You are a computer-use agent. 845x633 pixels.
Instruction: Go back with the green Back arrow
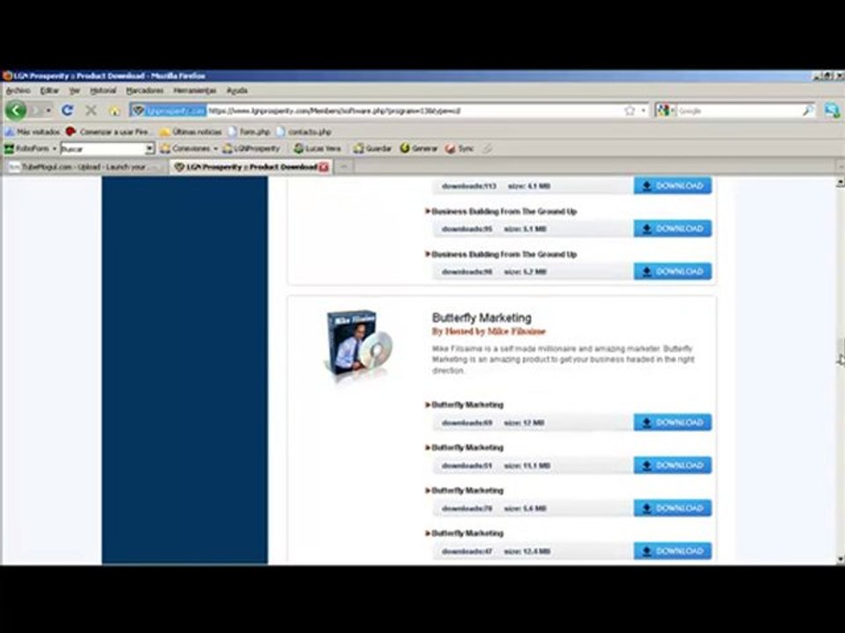tap(16, 111)
